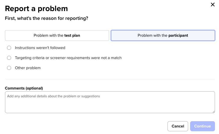This screenshot has width=219, height=134.
Task: Click the divider line above Comments
Action: (110, 79)
